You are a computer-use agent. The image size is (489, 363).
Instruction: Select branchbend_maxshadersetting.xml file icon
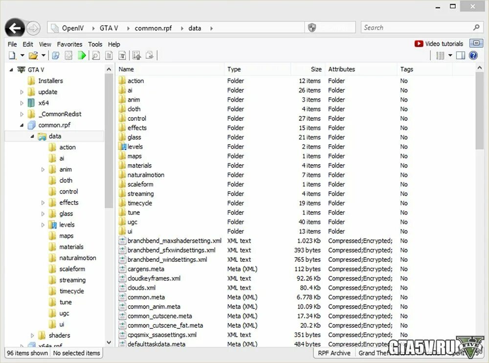[x=122, y=240]
